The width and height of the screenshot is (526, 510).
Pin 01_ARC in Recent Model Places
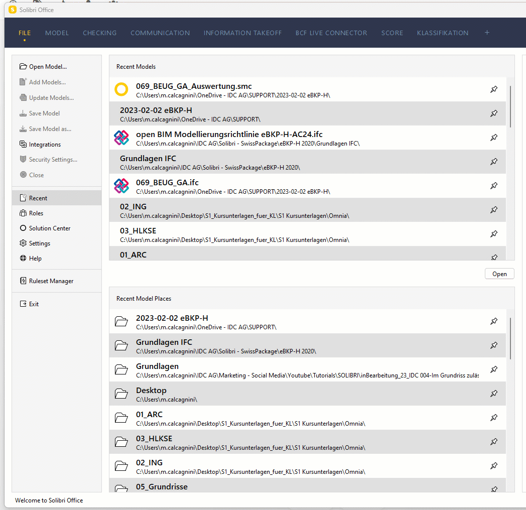tap(494, 418)
